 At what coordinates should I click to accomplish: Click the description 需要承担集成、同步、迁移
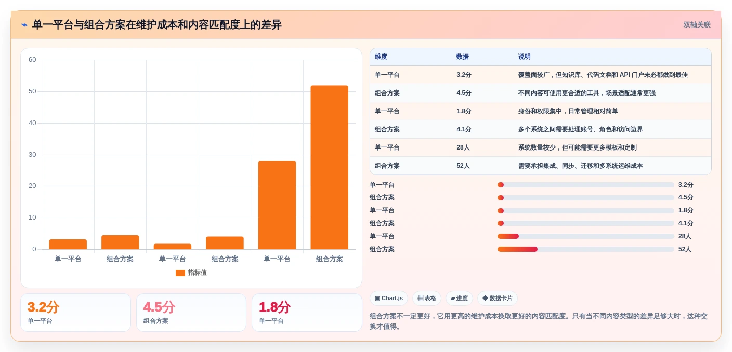coord(581,166)
